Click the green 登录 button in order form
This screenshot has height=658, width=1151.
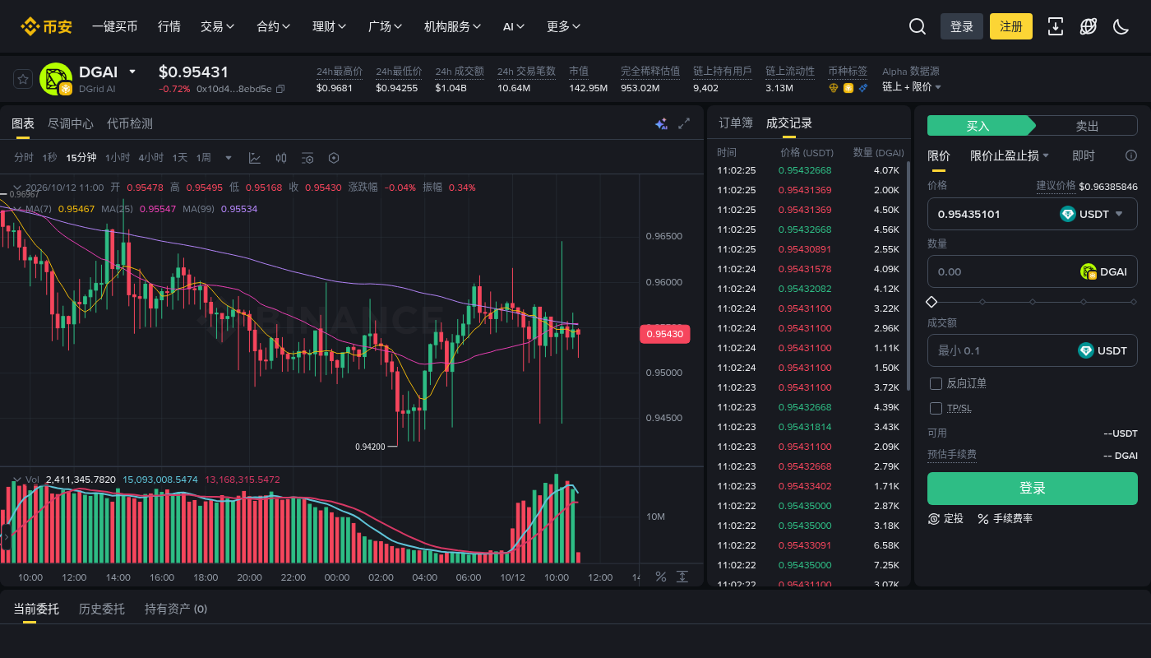pyautogui.click(x=1033, y=489)
